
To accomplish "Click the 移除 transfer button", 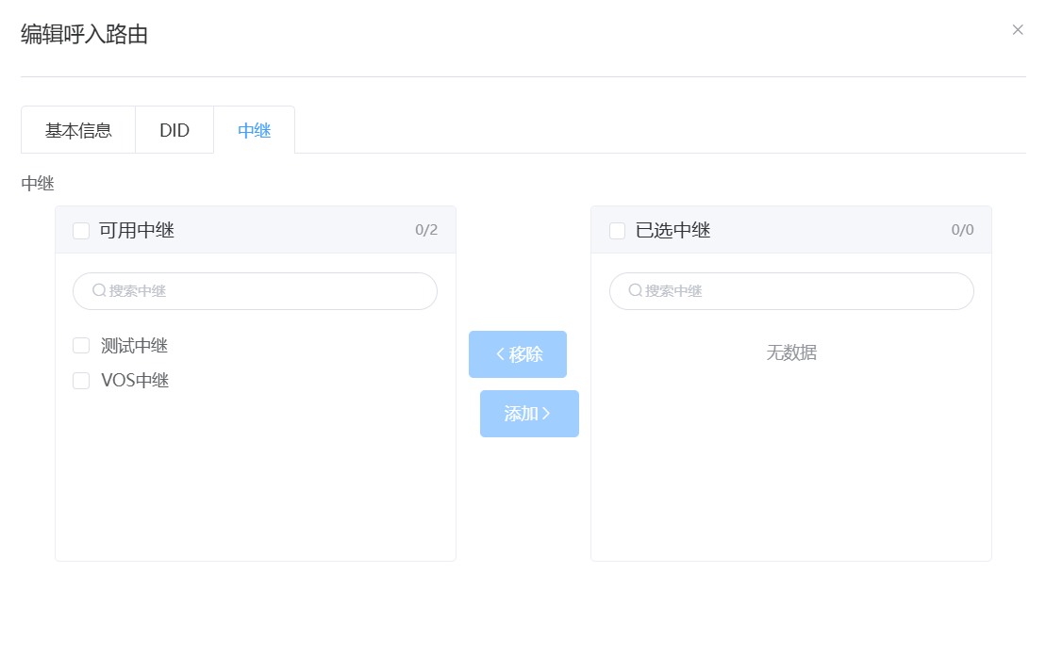I will point(518,353).
